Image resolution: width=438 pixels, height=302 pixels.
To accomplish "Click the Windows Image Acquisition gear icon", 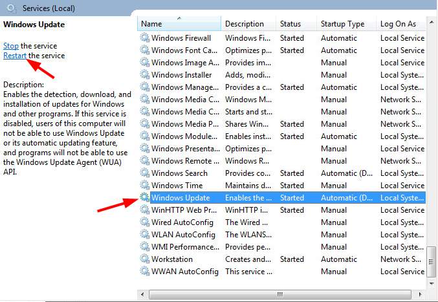I will (145, 62).
